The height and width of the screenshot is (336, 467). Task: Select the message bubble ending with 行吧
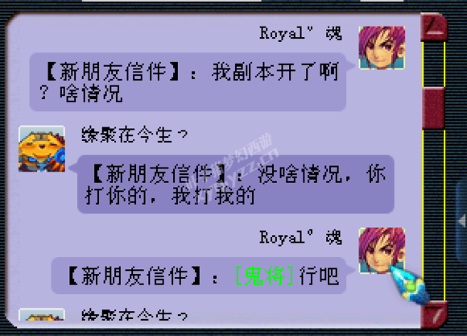click(199, 276)
